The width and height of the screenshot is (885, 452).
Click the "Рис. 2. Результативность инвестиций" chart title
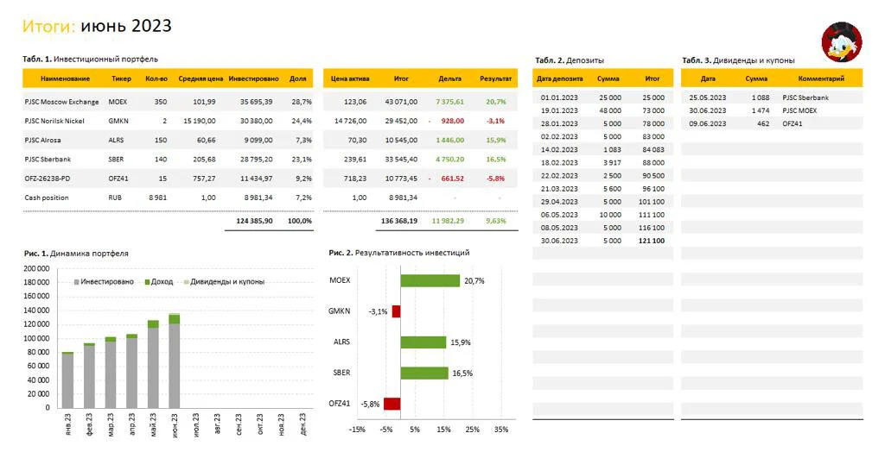coord(399,253)
